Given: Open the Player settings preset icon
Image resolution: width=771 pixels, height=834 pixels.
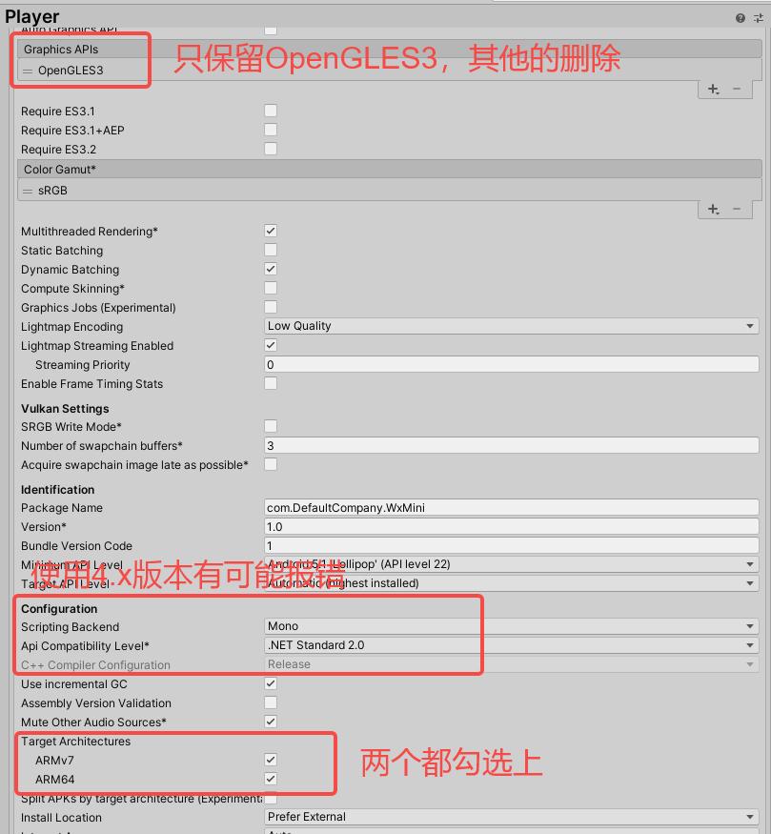Looking at the screenshot, I should point(759,18).
